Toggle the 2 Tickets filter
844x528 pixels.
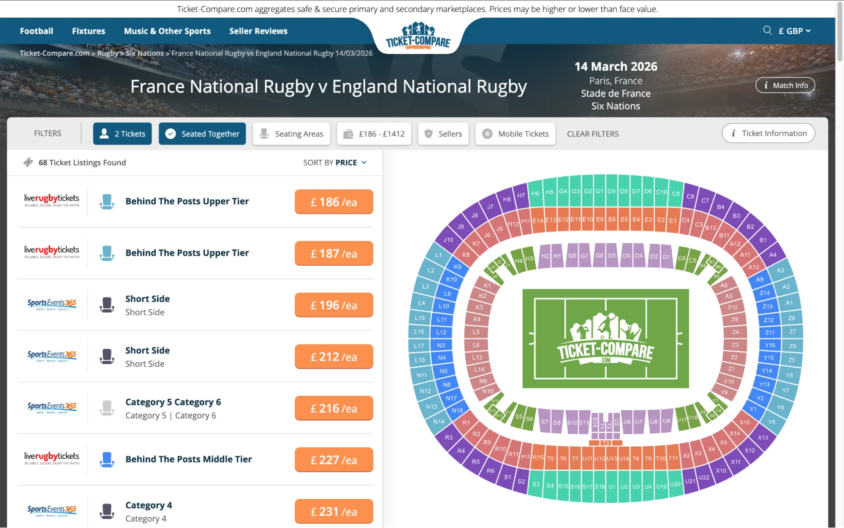pos(122,133)
